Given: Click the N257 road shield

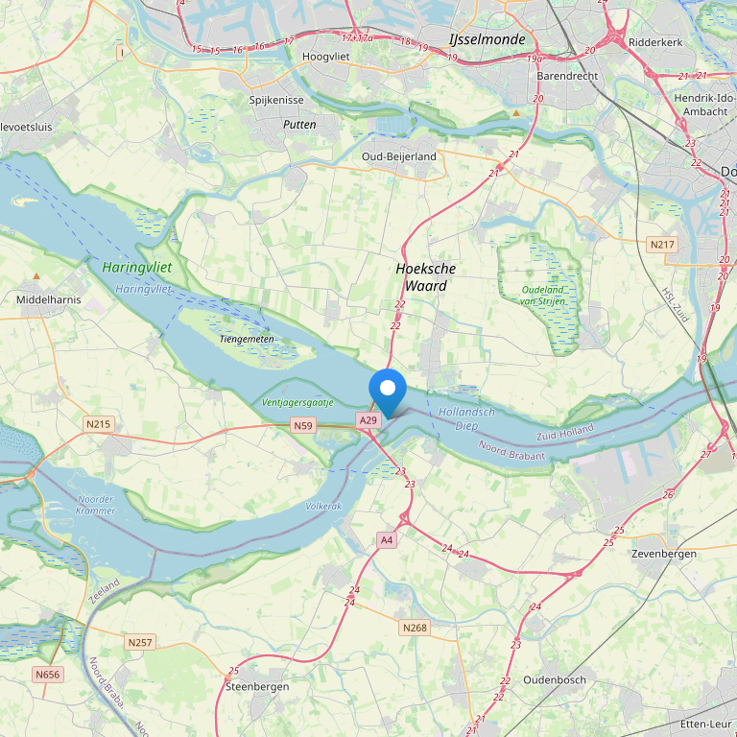Looking at the screenshot, I should (x=140, y=642).
